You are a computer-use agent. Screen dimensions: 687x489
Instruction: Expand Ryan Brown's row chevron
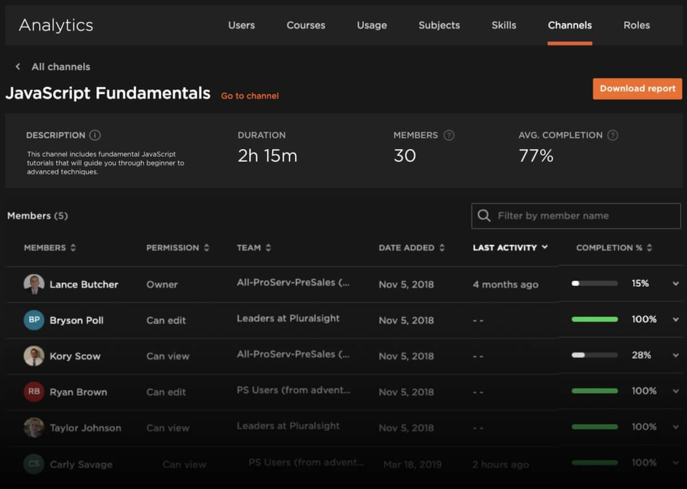tap(676, 392)
